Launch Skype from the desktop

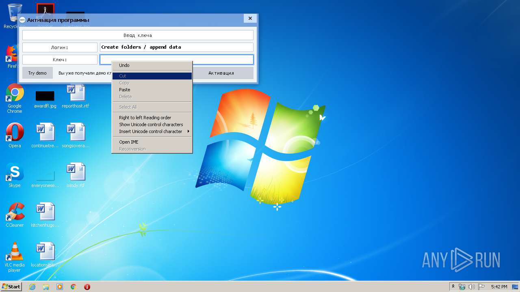pyautogui.click(x=15, y=175)
